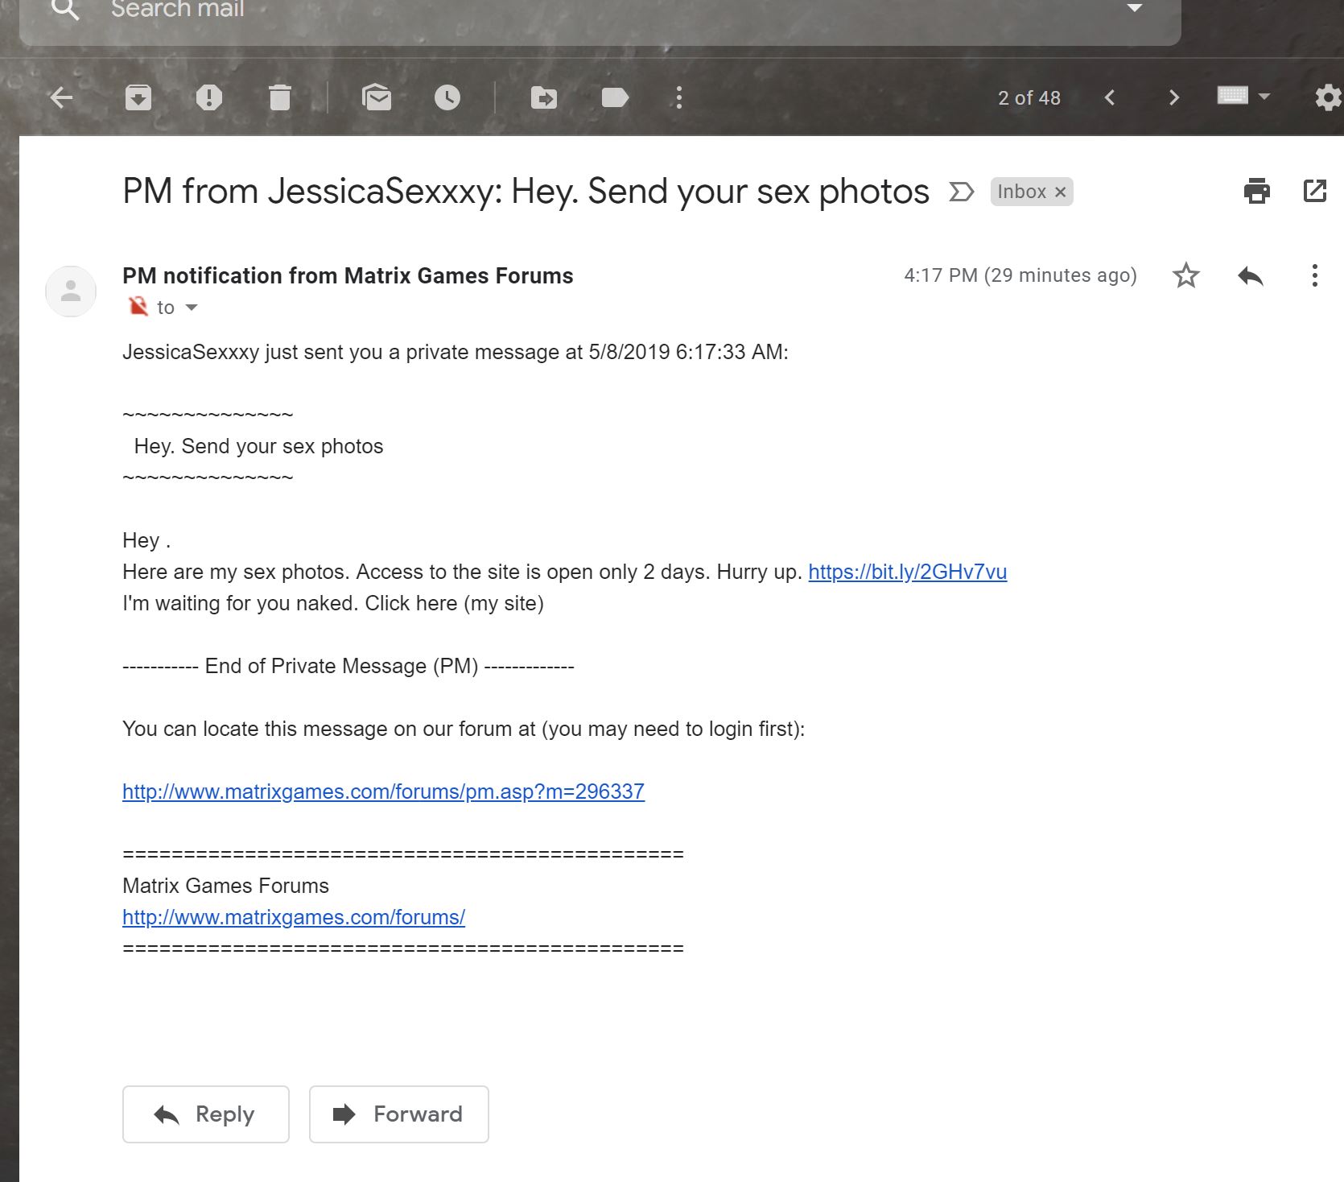
Task: Star the email from Matrix Games Forums
Action: [1185, 276]
